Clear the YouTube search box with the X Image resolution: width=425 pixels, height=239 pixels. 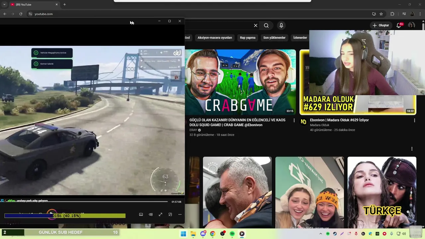pyautogui.click(x=256, y=26)
